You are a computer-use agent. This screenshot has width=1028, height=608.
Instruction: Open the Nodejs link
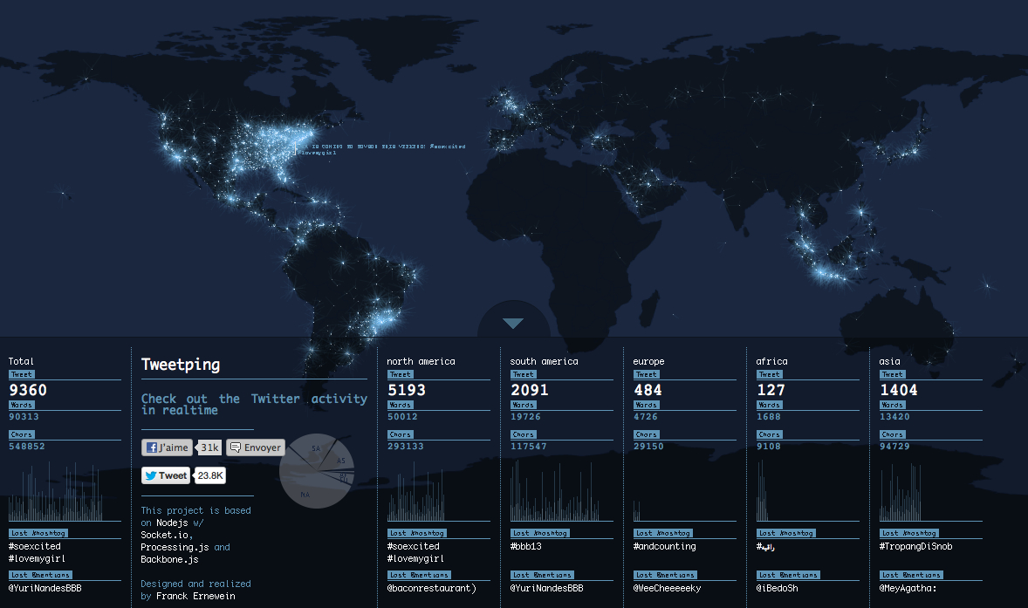tap(172, 523)
